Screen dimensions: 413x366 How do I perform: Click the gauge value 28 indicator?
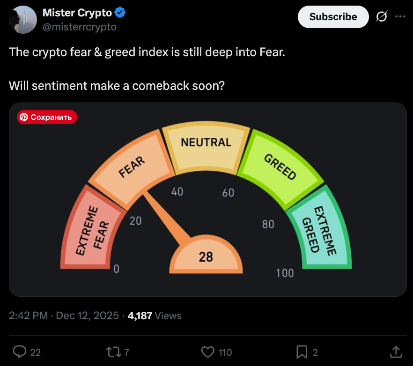click(x=206, y=256)
